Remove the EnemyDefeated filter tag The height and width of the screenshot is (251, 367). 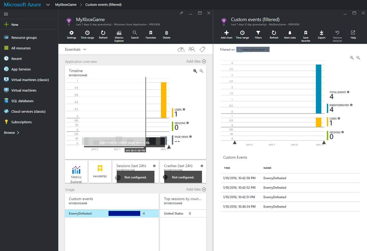[267, 50]
